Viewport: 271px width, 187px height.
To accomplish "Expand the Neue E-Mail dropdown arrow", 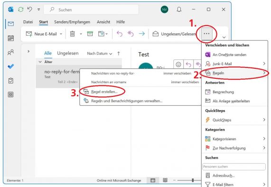I will tap(61, 34).
